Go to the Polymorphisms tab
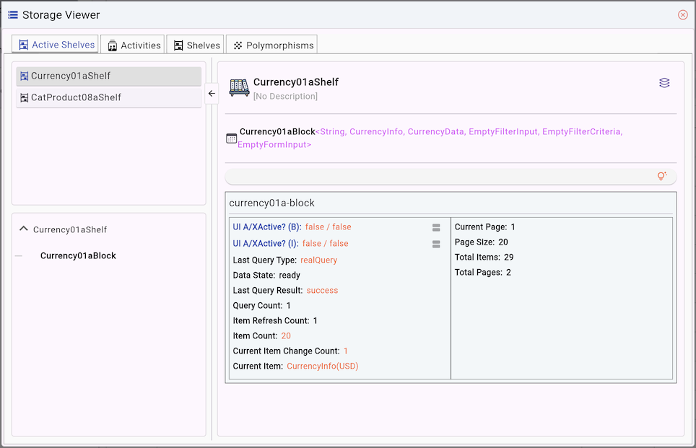Image resolution: width=696 pixels, height=448 pixels. 272,45
